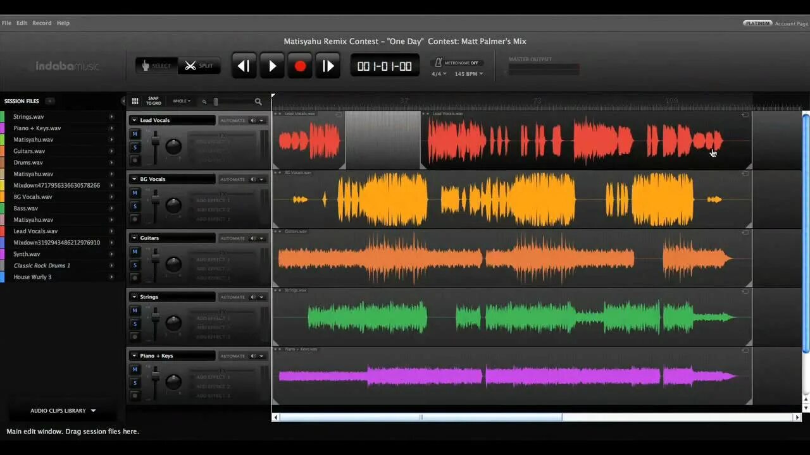The width and height of the screenshot is (810, 455).
Task: Mute the Lead Vocals track
Action: point(135,134)
